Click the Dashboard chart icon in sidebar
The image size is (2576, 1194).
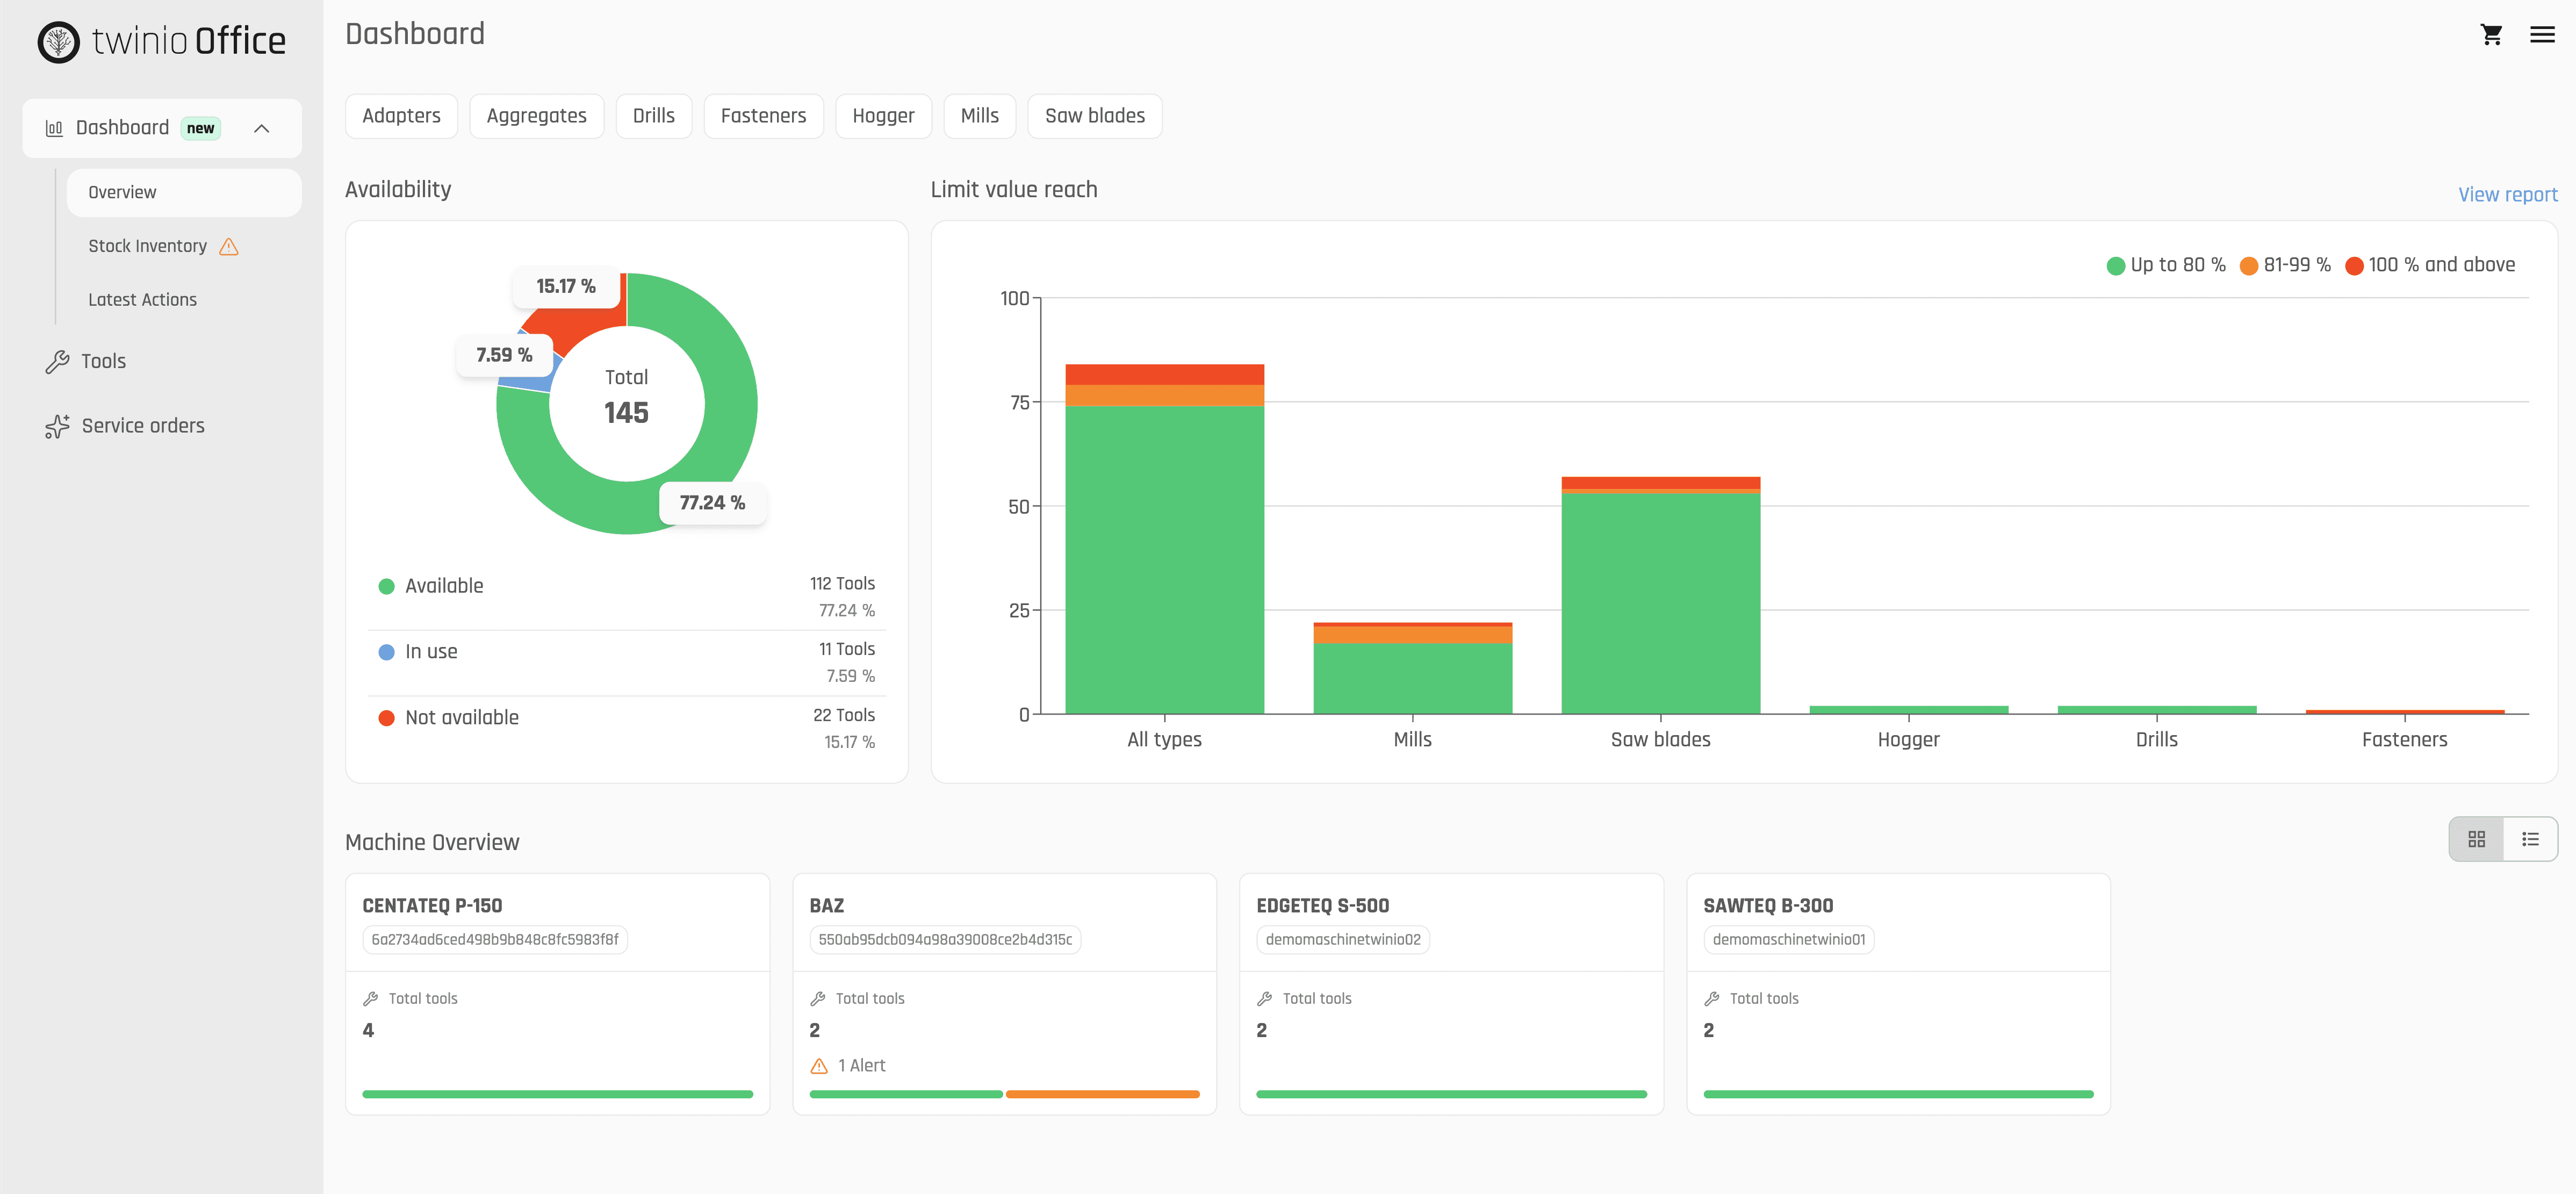tap(54, 128)
